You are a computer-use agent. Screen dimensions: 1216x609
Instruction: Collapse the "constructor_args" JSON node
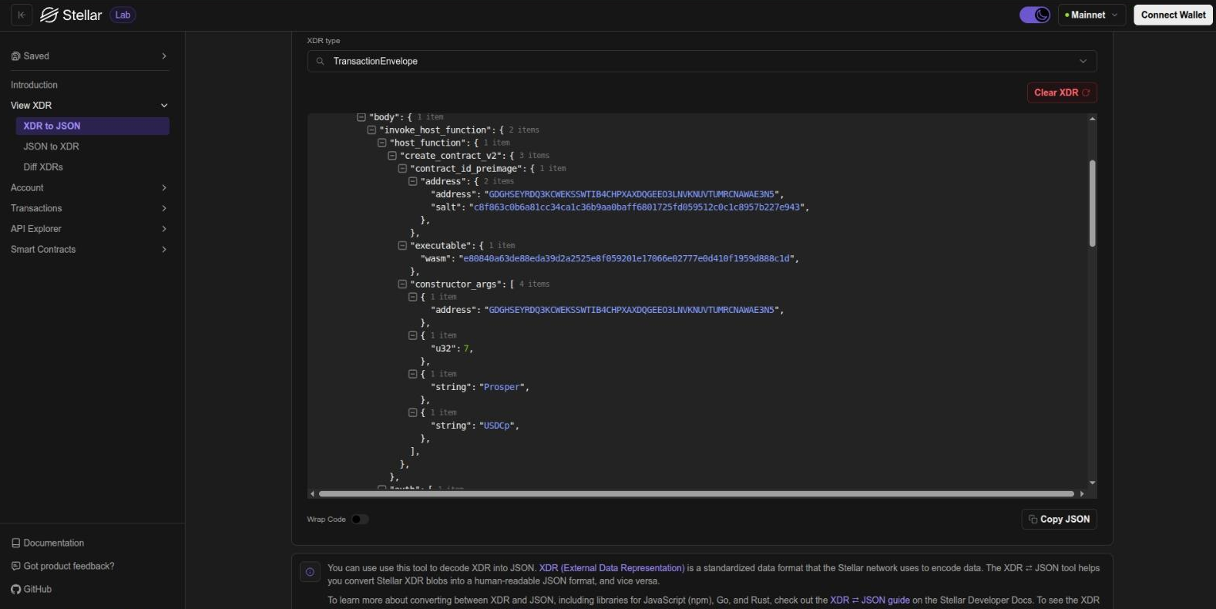(x=402, y=284)
